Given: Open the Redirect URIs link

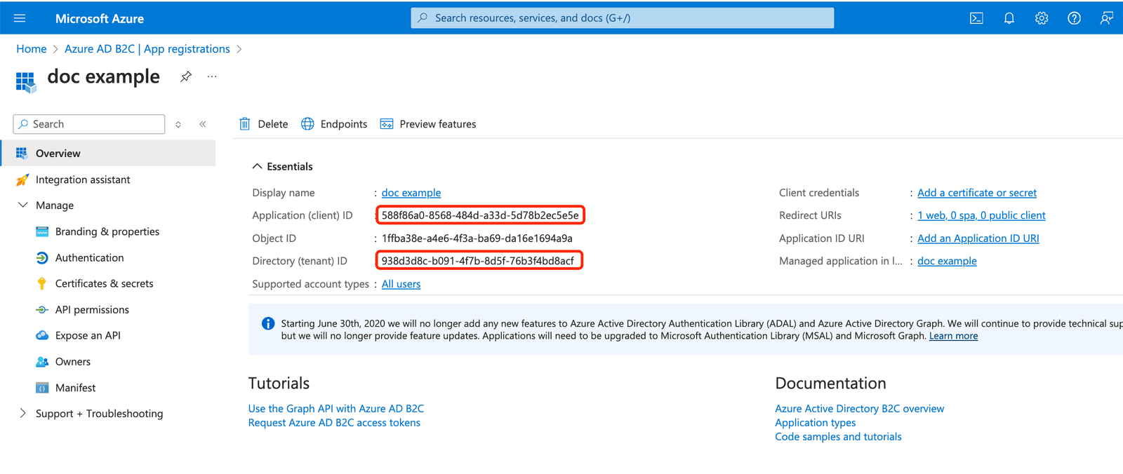Looking at the screenshot, I should [x=981, y=215].
